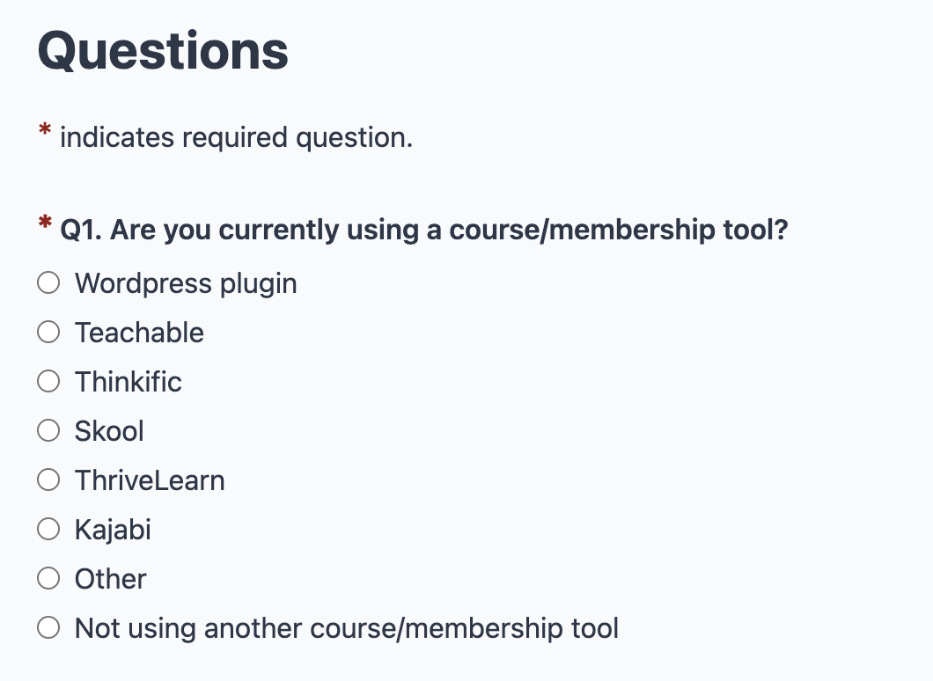Select the Thinkific radio button
Screen dimensions: 933x681
(x=48, y=382)
